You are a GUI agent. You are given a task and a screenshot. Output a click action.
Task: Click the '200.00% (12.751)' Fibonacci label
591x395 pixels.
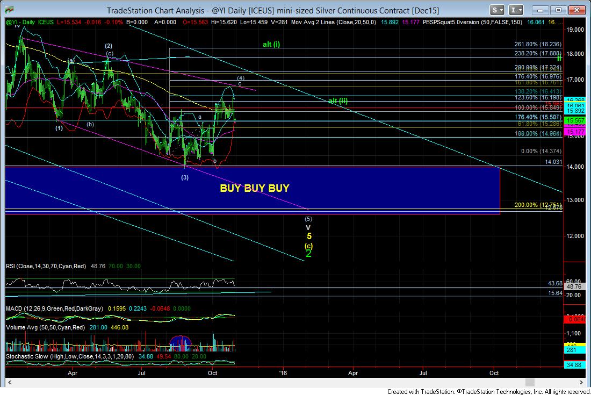point(538,205)
